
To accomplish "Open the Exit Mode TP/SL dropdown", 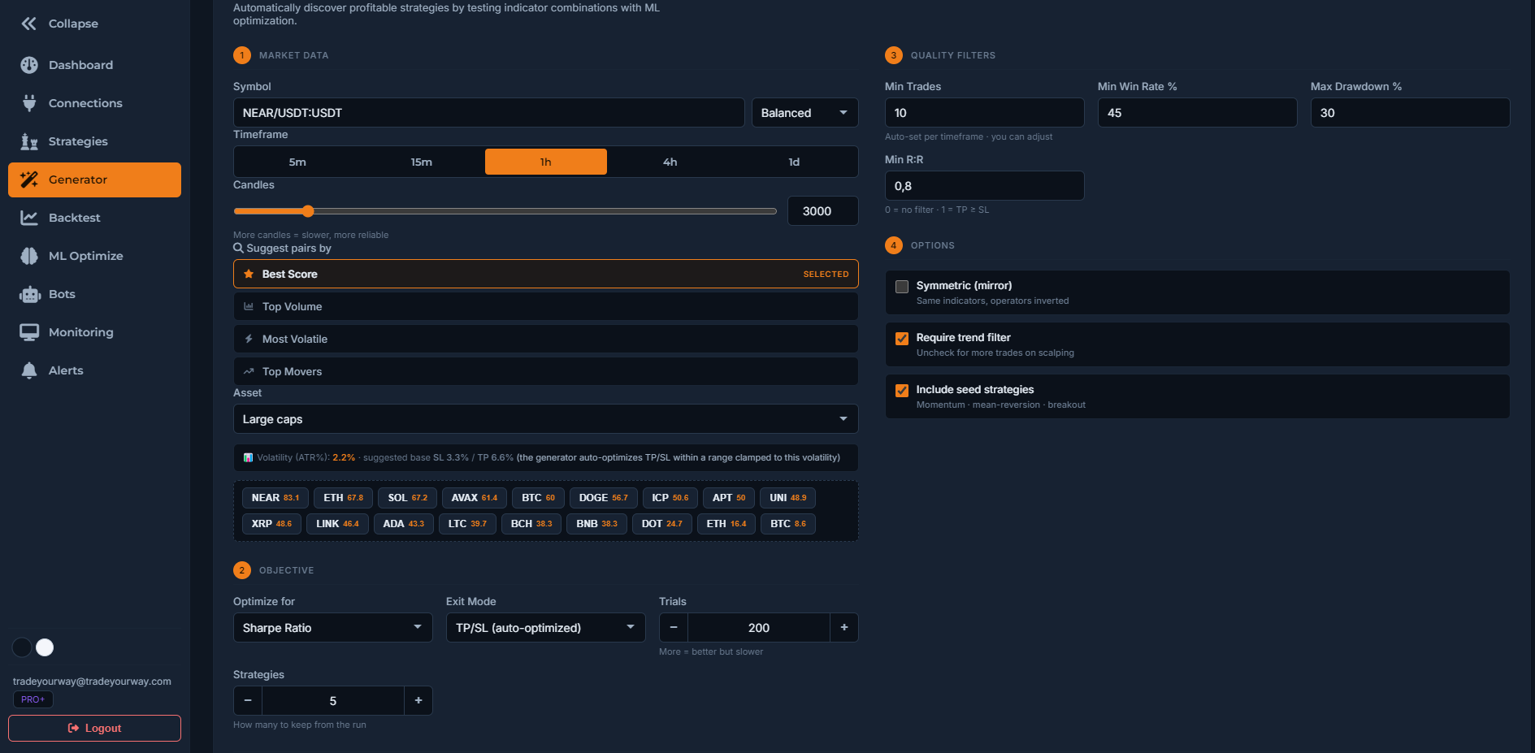I will (x=545, y=627).
